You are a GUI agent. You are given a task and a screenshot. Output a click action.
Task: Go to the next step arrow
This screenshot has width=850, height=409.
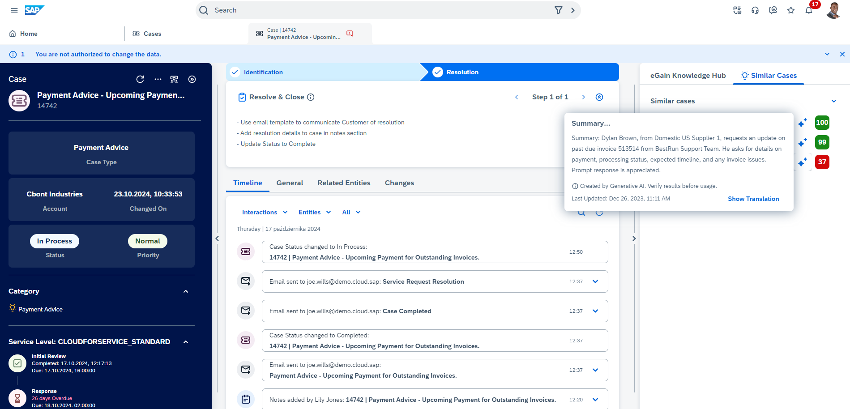583,97
